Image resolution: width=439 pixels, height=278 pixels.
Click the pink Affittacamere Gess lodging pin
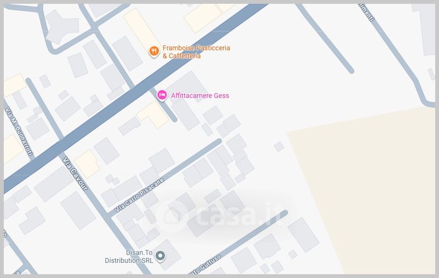click(162, 95)
